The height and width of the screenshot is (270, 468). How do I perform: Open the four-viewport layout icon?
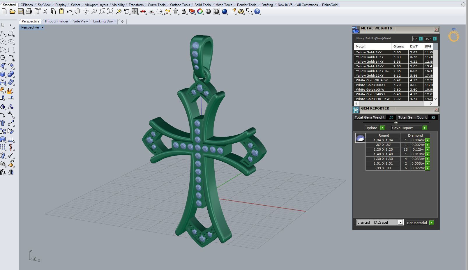coord(135,12)
